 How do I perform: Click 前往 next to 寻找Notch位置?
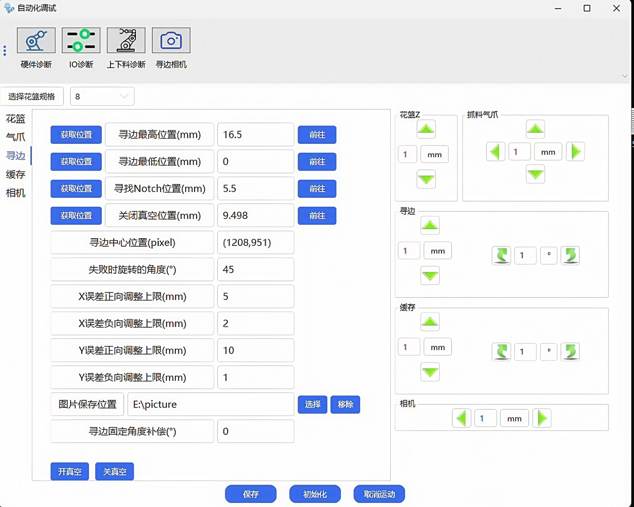317,188
